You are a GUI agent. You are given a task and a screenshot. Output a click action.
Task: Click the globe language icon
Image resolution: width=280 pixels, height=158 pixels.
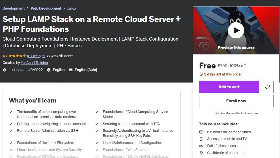point(49,70)
